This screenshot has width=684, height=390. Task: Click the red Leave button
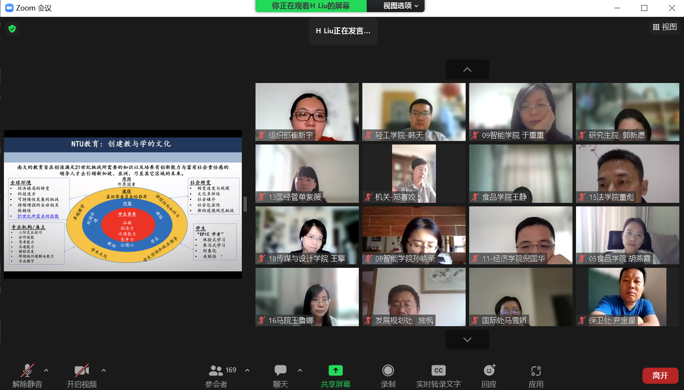coord(660,376)
